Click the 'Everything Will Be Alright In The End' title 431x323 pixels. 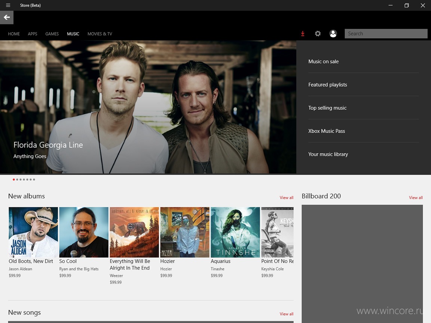point(130,264)
